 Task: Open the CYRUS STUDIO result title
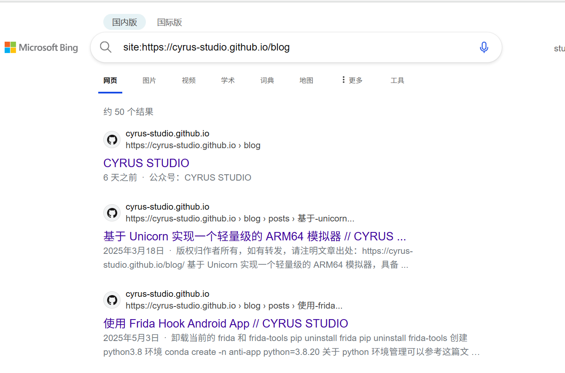pos(146,163)
